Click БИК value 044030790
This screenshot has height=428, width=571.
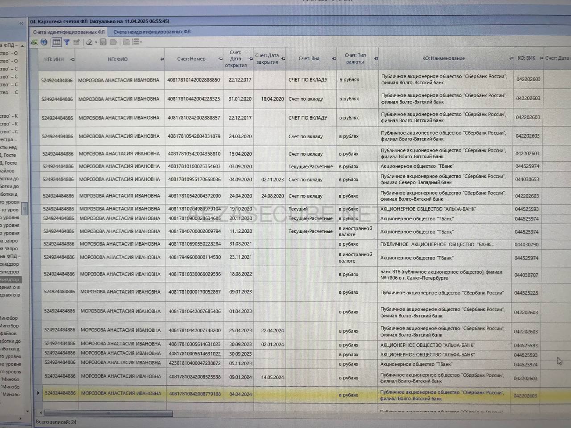(x=526, y=244)
